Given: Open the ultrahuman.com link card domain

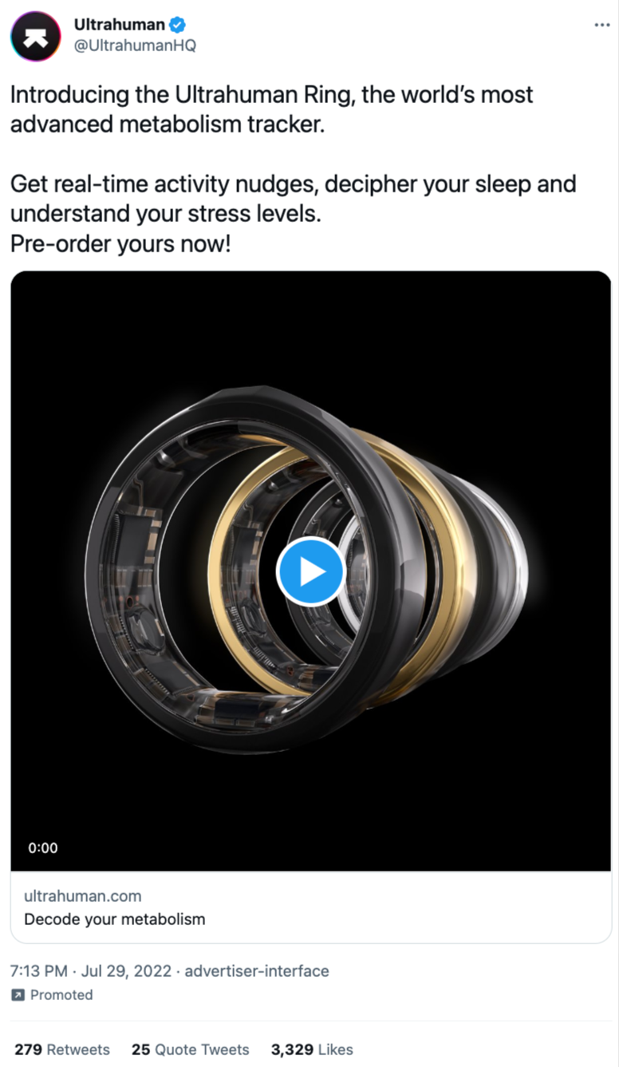Looking at the screenshot, I should click(x=83, y=896).
